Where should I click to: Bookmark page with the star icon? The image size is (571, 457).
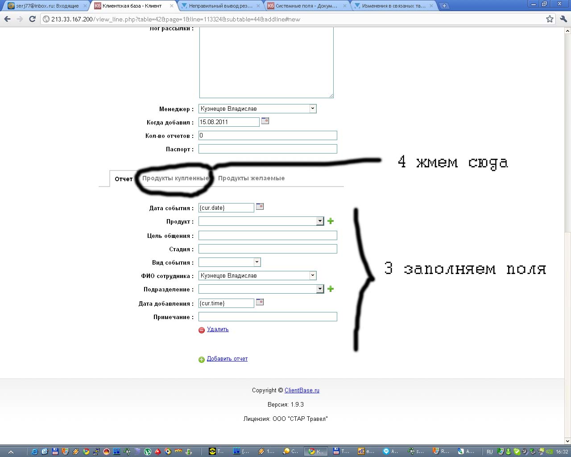click(x=550, y=19)
